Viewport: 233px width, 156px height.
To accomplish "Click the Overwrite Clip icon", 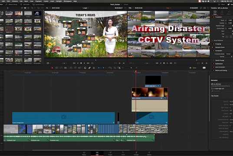I will click(75, 68).
